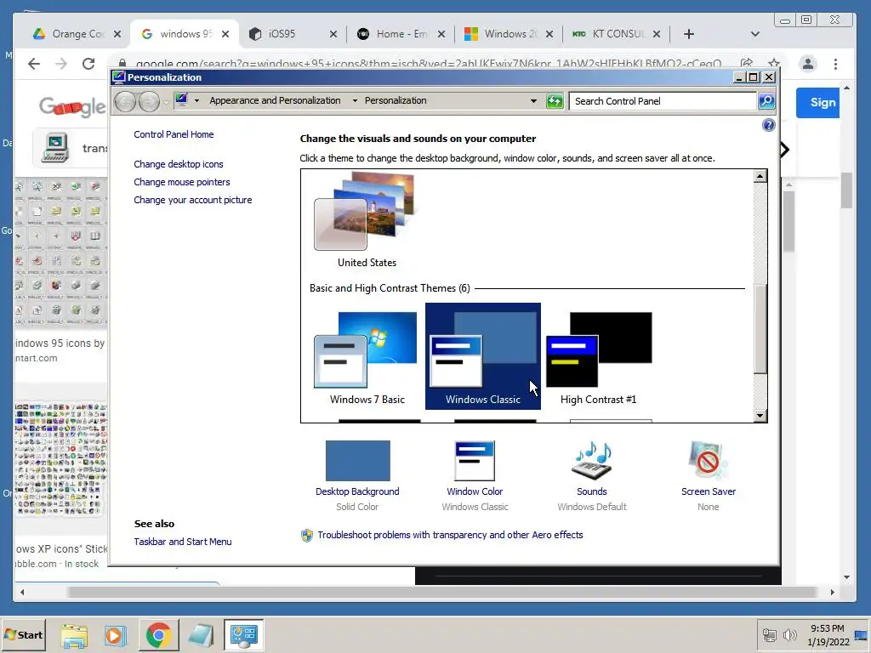The width and height of the screenshot is (871, 653).
Task: Select the High Contrast #1 theme
Action: (x=598, y=358)
